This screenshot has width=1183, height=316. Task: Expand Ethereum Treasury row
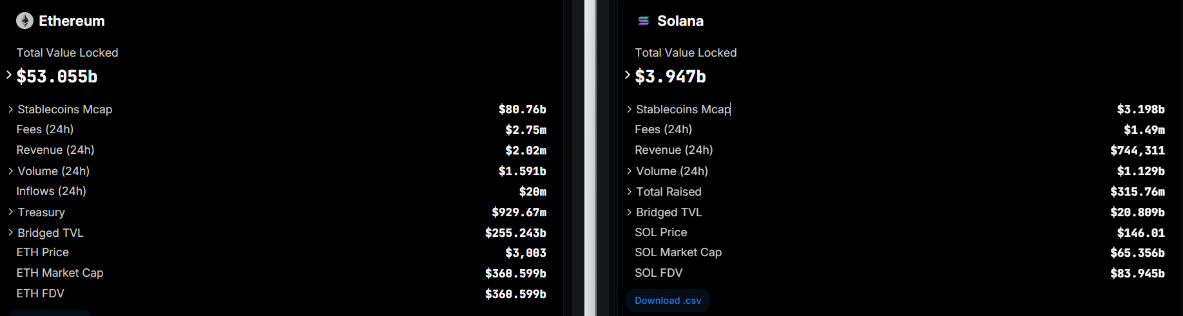click(10, 212)
